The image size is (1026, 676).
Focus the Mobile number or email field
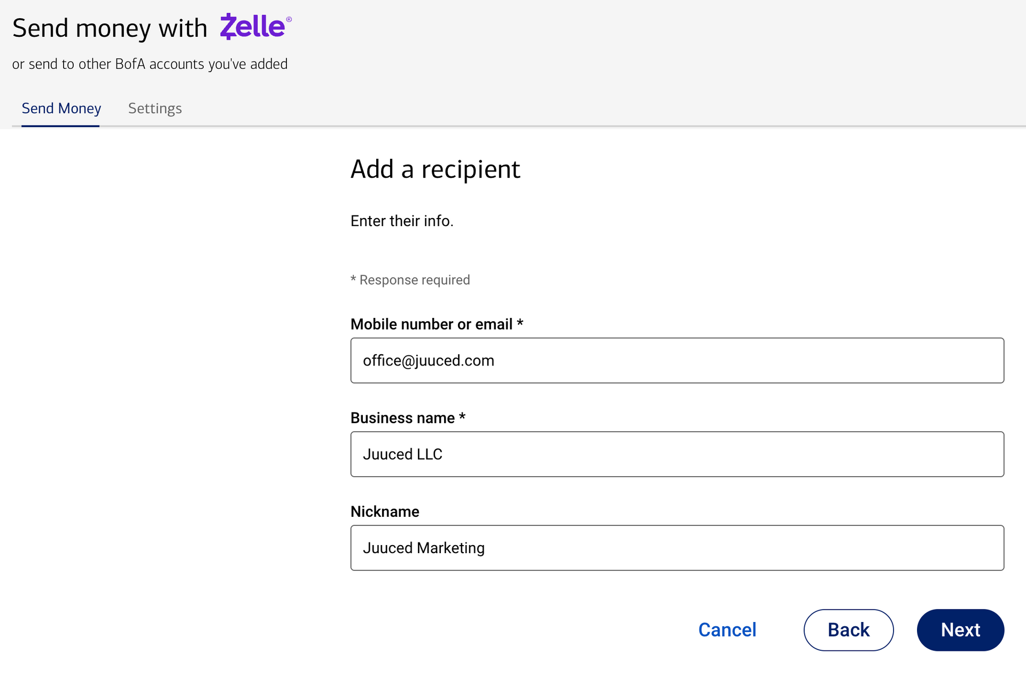(677, 360)
